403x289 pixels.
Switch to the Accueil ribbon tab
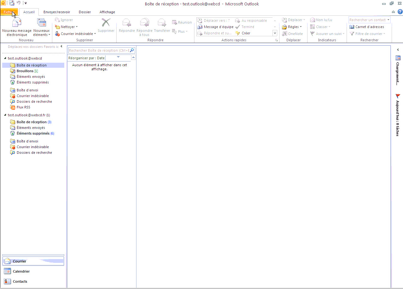[x=29, y=12]
